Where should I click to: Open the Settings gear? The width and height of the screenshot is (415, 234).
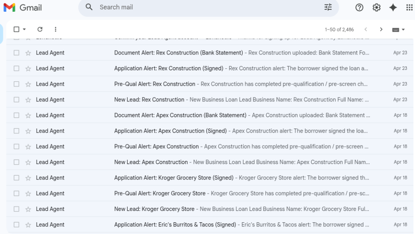(x=376, y=7)
